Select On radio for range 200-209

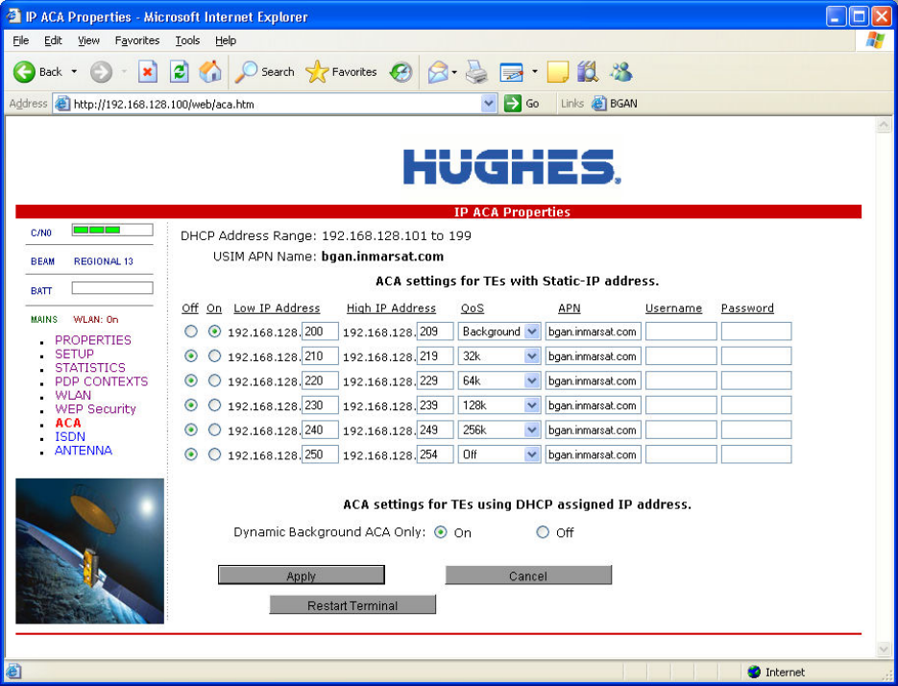214,331
